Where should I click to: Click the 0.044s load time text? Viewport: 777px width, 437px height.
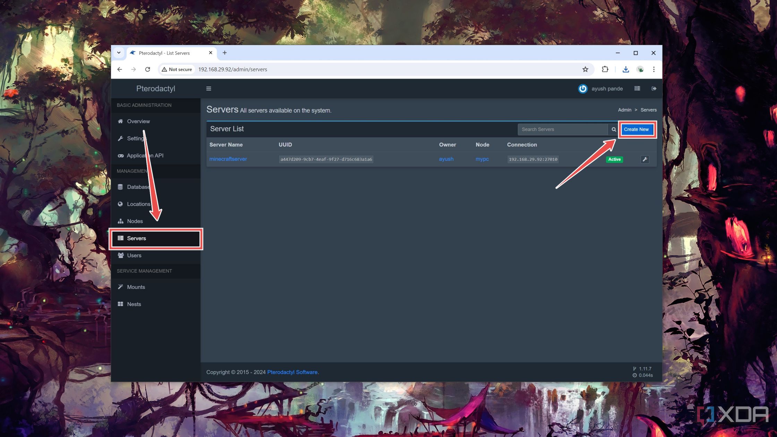tap(646, 375)
